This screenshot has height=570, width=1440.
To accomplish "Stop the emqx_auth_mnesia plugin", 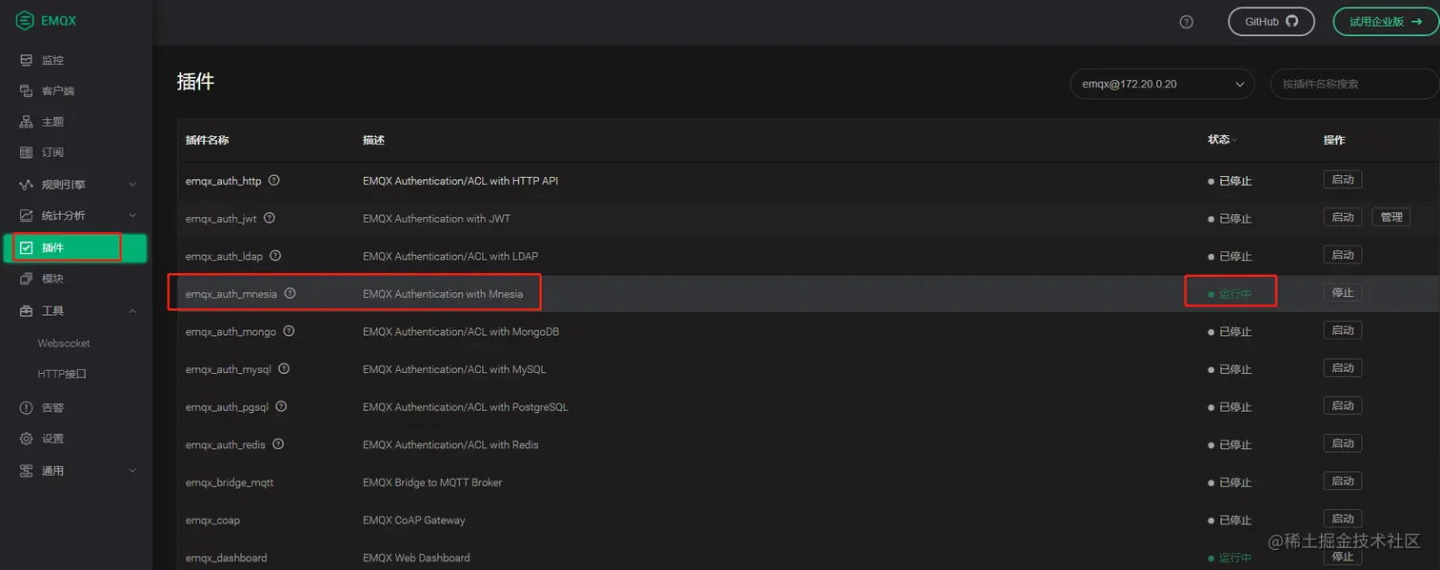I will (1343, 292).
